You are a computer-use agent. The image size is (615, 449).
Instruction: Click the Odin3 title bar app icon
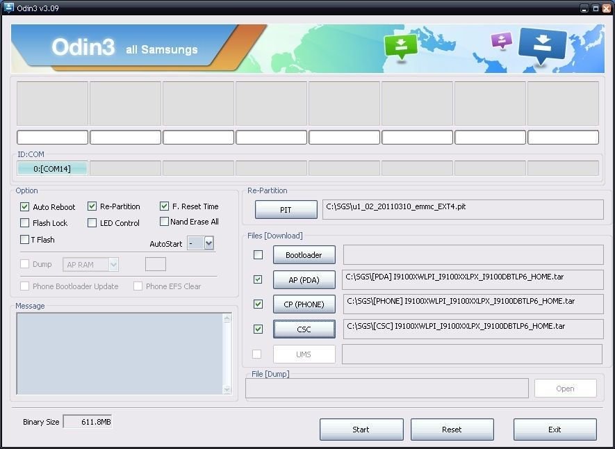8,8
